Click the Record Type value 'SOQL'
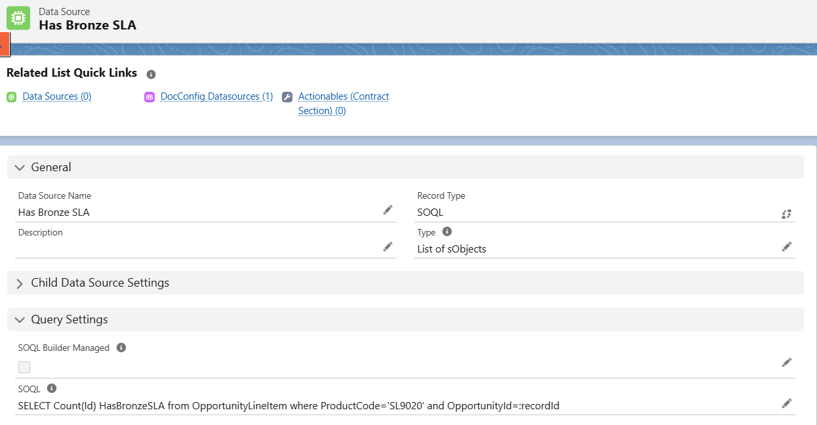Screen dimensions: 817x425 pos(430,212)
